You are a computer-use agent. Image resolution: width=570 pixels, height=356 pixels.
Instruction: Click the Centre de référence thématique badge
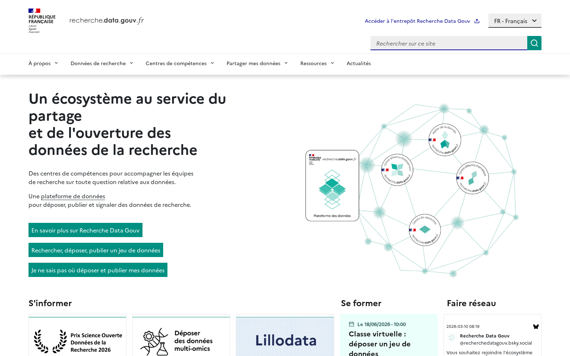click(x=472, y=178)
